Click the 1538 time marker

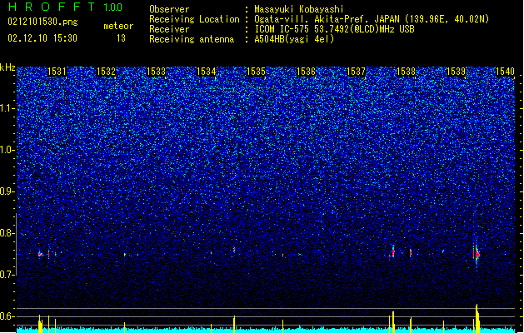406,72
